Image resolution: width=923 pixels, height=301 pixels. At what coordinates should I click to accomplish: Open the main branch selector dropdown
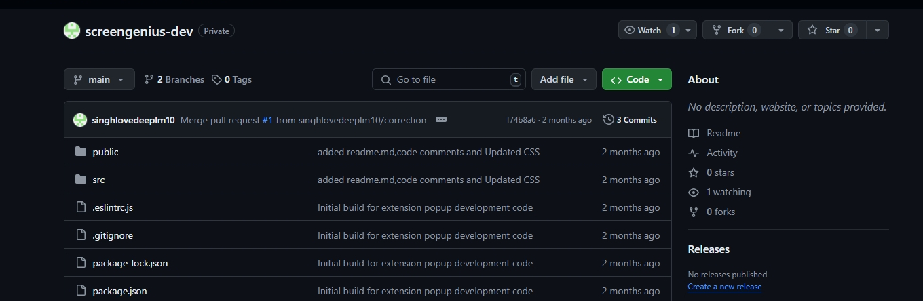click(x=99, y=79)
